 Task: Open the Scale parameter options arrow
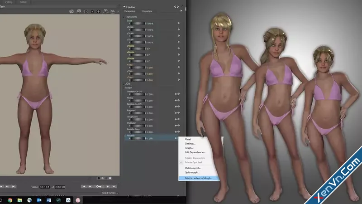coord(179,23)
